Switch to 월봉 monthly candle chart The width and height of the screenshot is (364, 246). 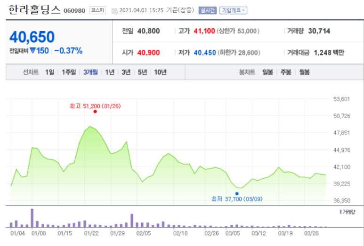pos(304,72)
